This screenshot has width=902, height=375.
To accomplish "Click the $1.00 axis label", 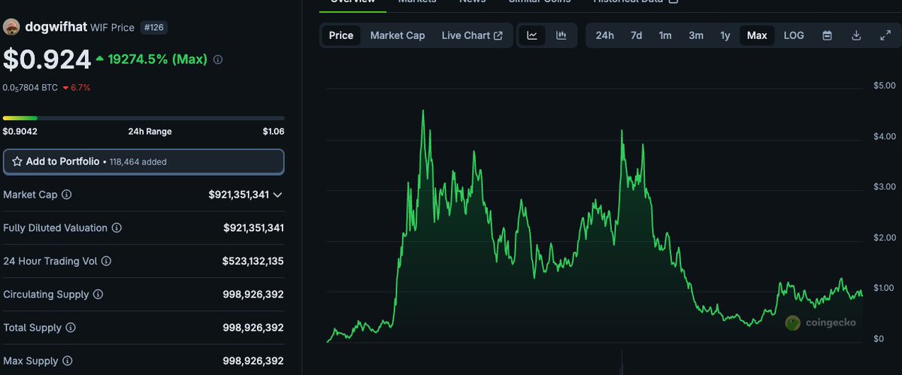I will tap(884, 288).
